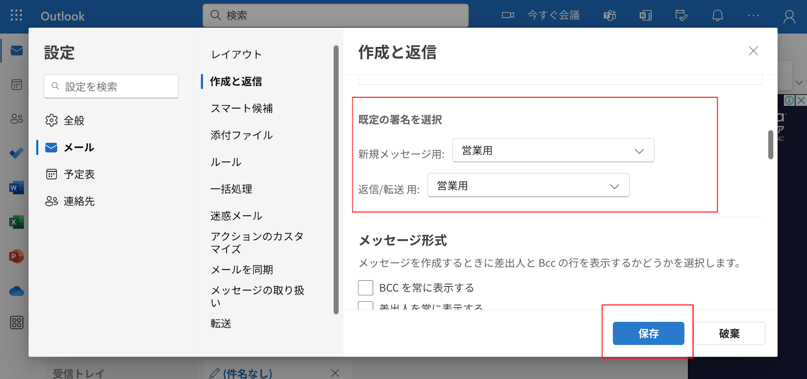This screenshot has width=807, height=379.
Task: Click the 保存 button
Action: tap(648, 333)
